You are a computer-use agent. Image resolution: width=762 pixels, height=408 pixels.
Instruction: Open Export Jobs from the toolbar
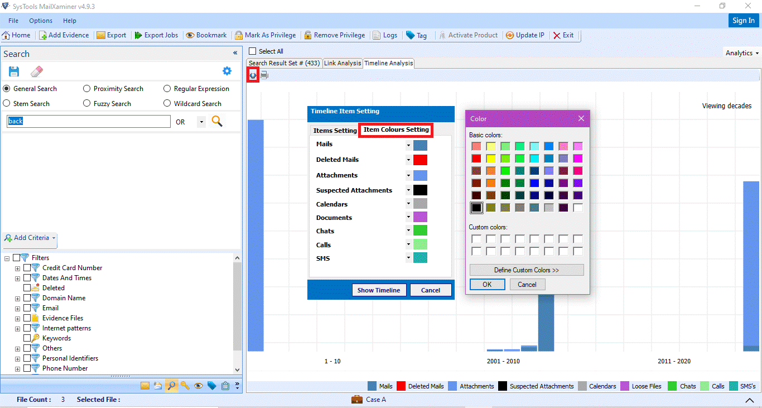point(156,35)
